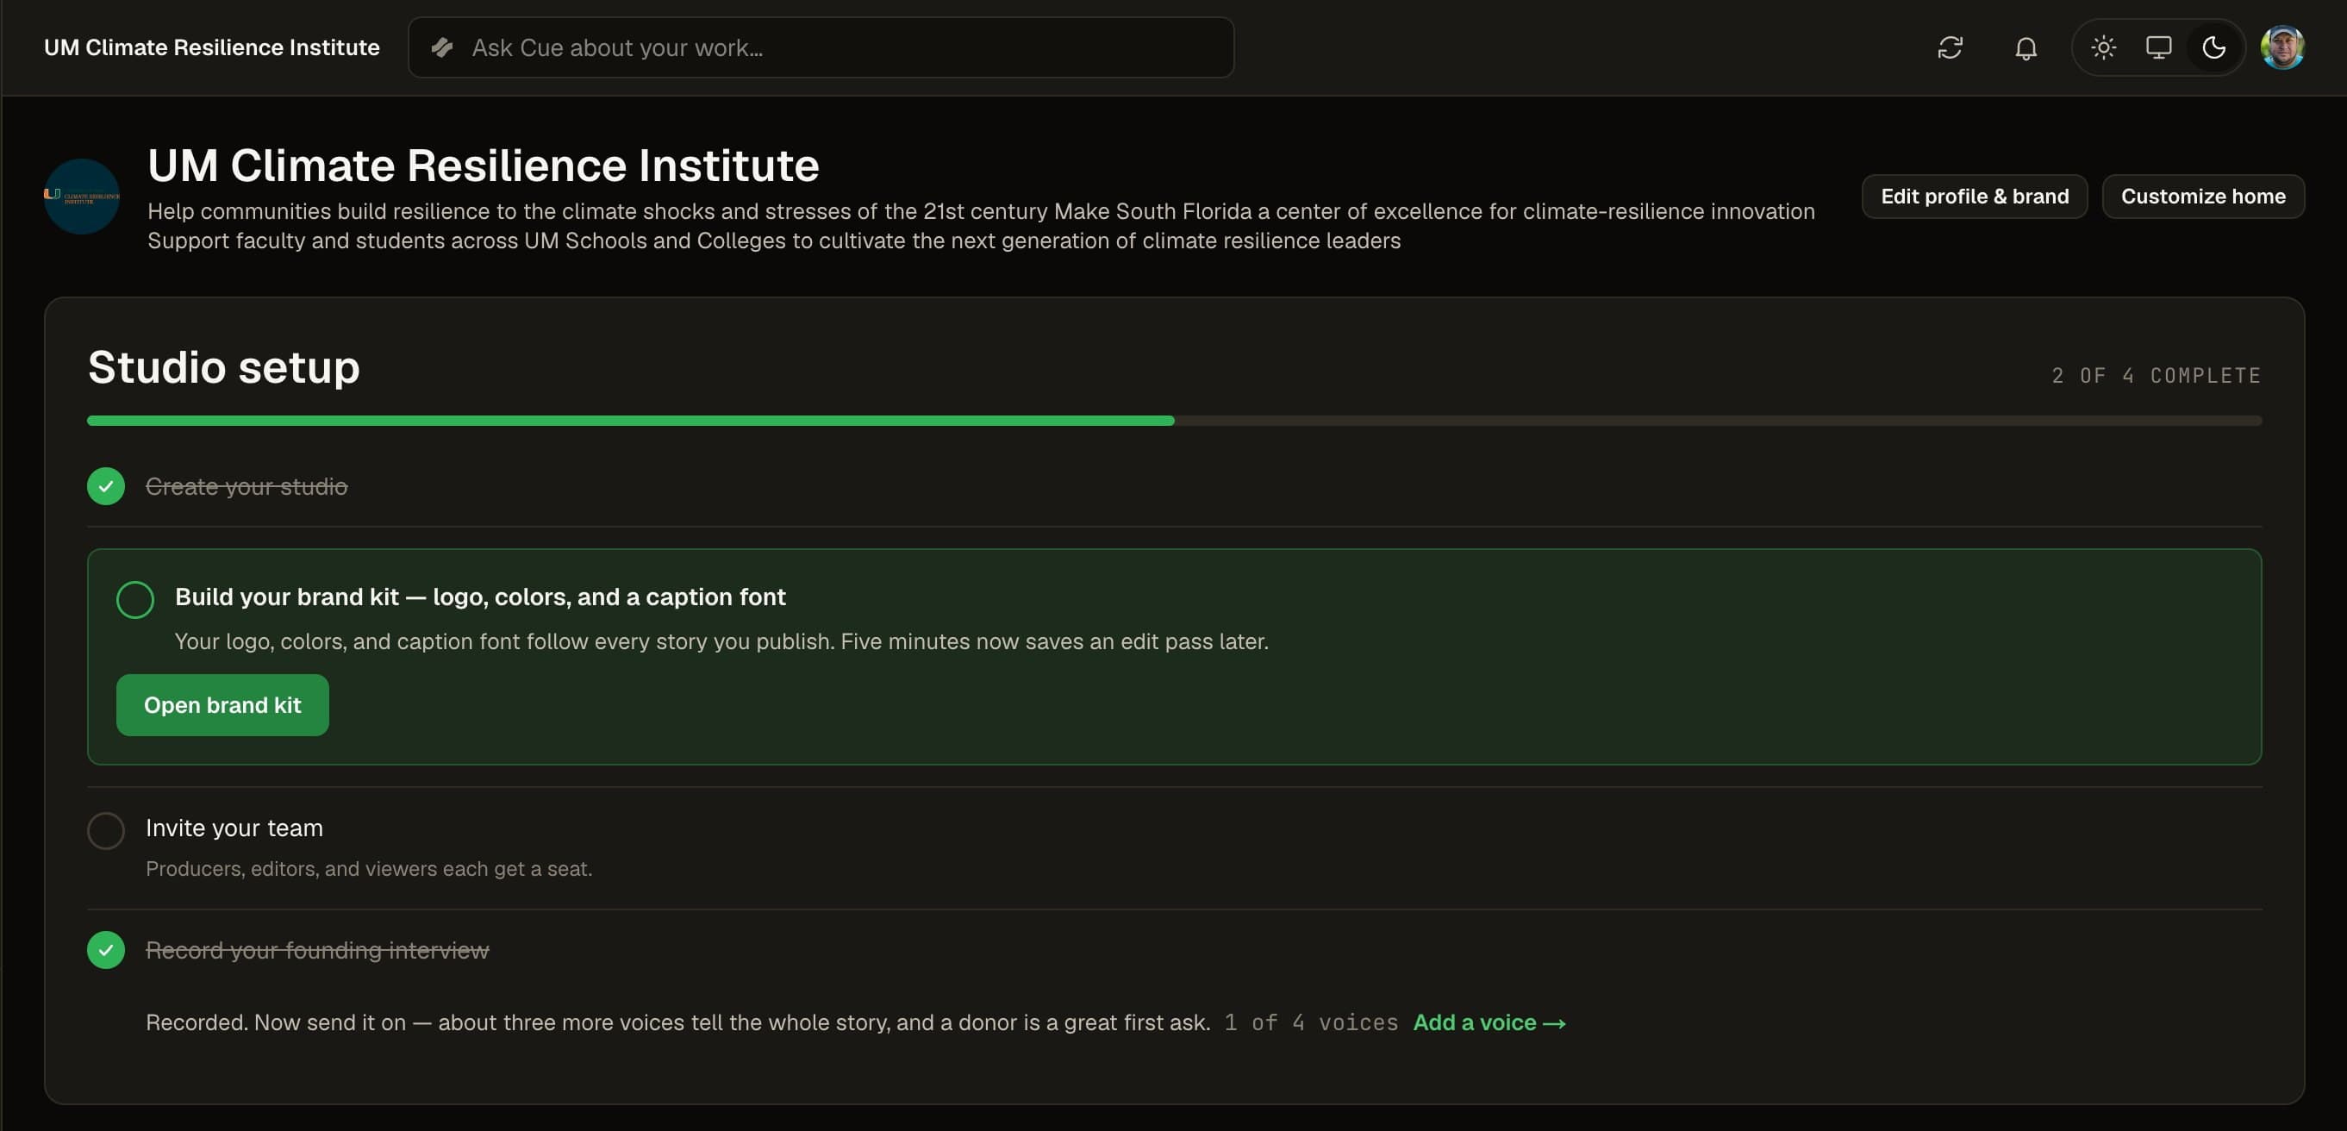Open Edit profile & brand
This screenshot has height=1131, width=2347.
(1975, 197)
